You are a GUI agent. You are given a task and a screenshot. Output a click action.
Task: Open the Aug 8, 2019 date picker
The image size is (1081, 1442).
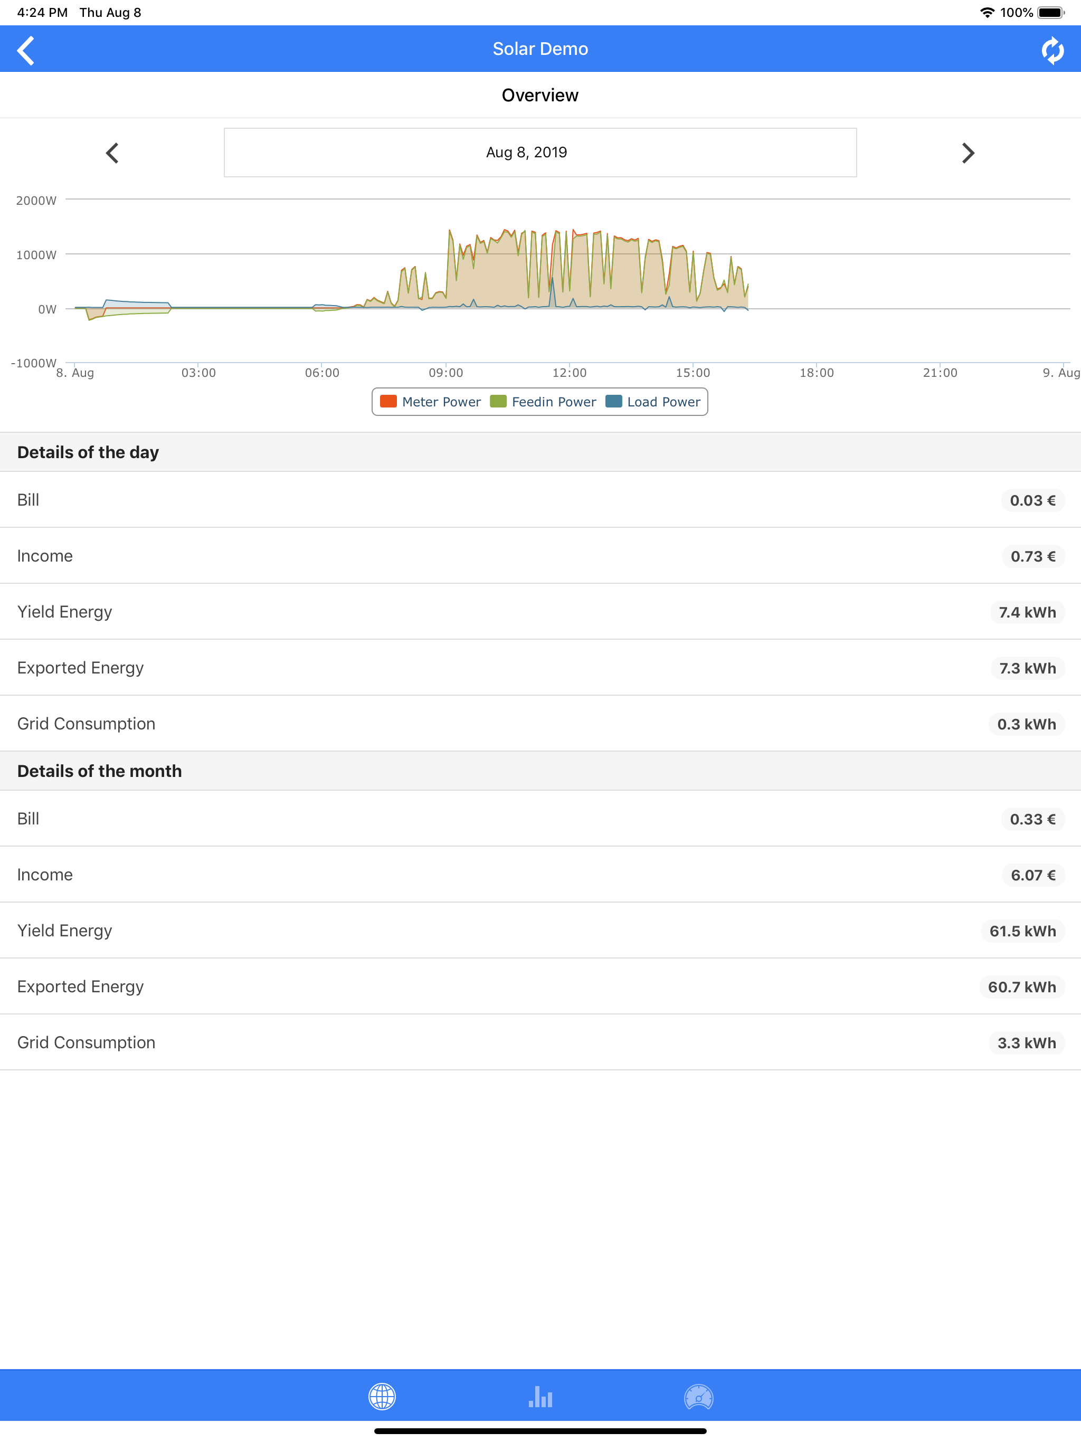click(540, 153)
